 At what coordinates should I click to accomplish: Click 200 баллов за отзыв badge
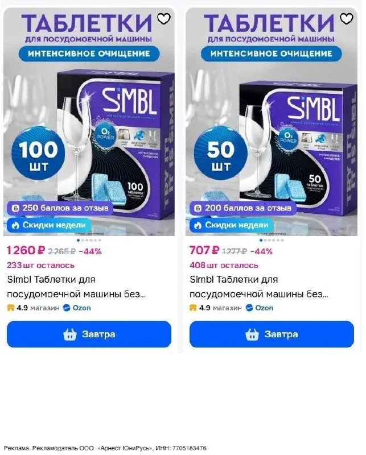point(243,208)
